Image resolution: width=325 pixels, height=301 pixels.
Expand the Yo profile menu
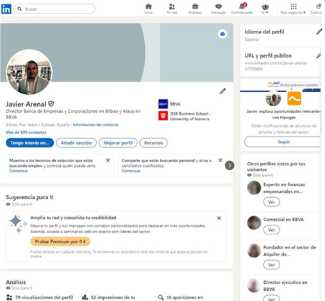(x=265, y=9)
